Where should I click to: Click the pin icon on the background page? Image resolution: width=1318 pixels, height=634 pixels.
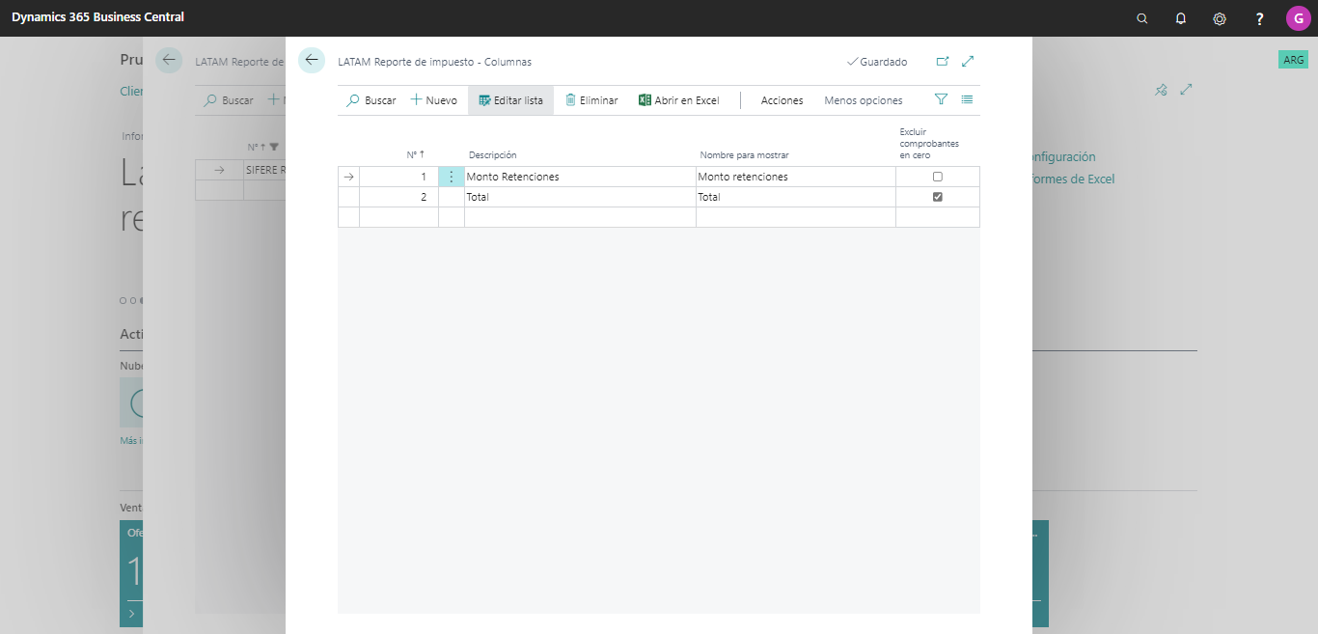1162,90
